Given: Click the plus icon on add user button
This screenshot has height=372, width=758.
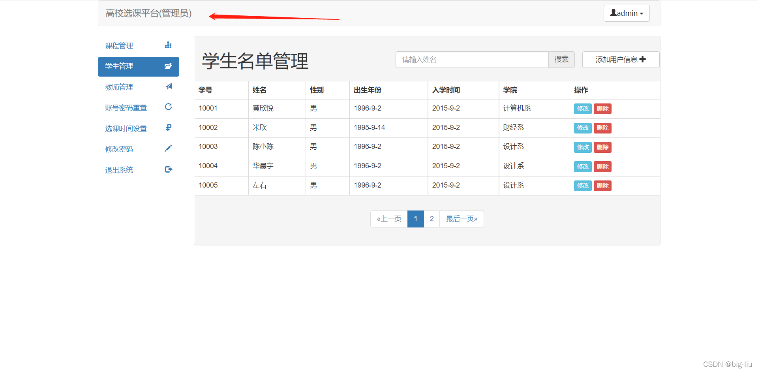Looking at the screenshot, I should coord(643,59).
